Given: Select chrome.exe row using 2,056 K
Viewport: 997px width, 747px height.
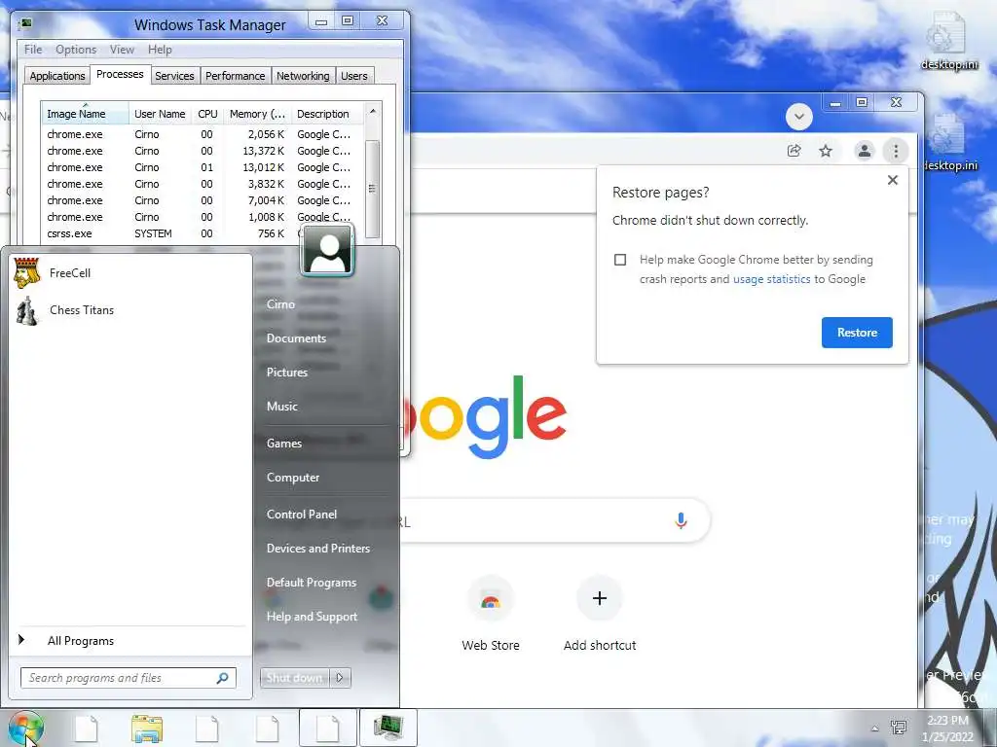Looking at the screenshot, I should [203, 134].
